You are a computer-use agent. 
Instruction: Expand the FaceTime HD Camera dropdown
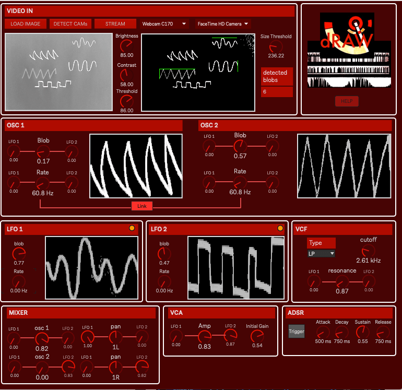coord(222,23)
